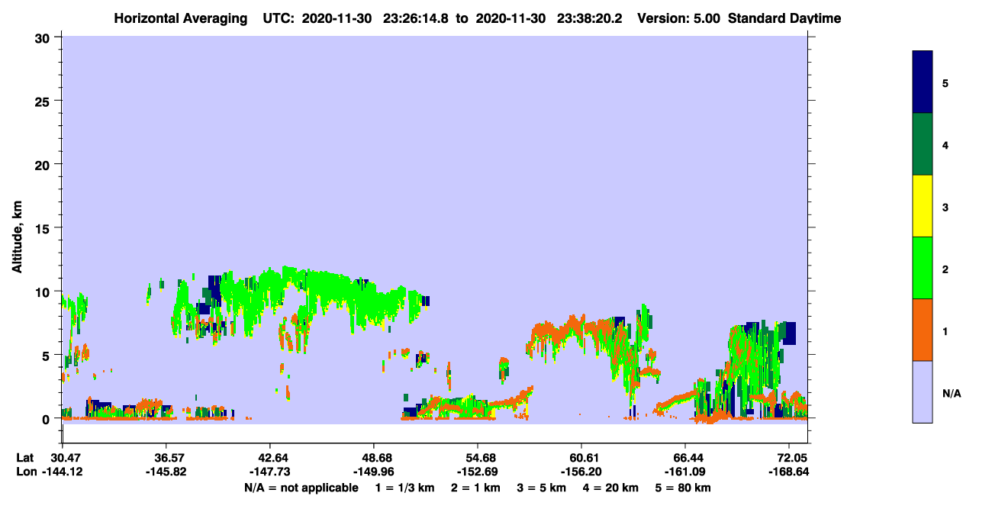Image resolution: width=992 pixels, height=509 pixels.
Task: Click the colorbar label 1
Action: coord(945,330)
